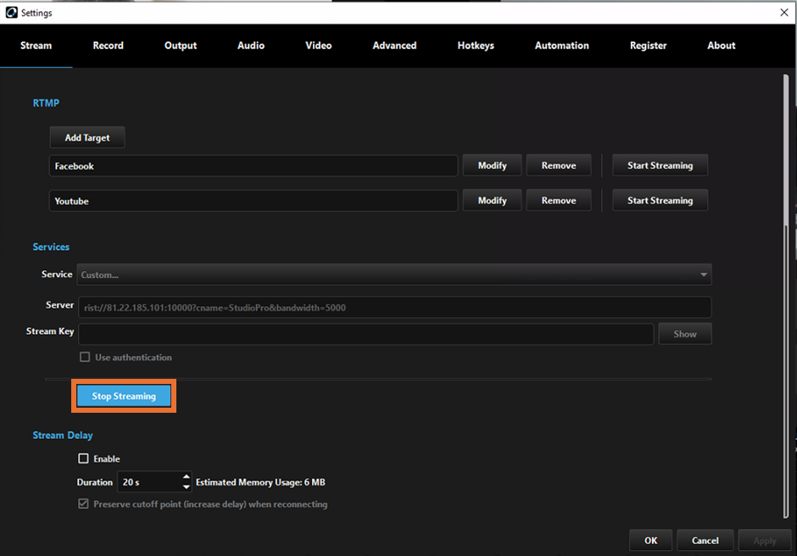Start Streaming to Youtube
Viewport: 797px width, 556px height.
point(660,200)
